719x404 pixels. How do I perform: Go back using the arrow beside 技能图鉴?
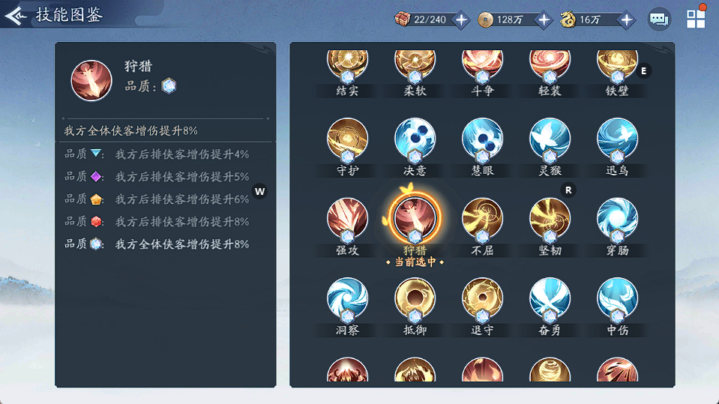click(16, 16)
